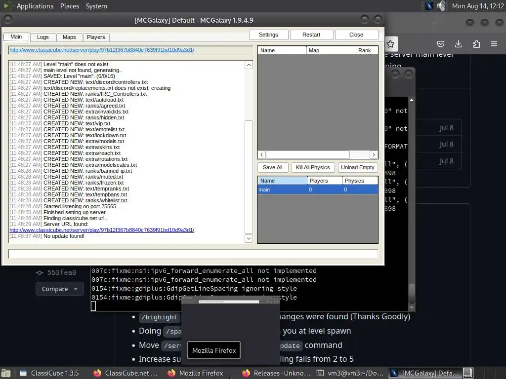Open MCGalaxy Settings
The image size is (506, 379).
[268, 35]
